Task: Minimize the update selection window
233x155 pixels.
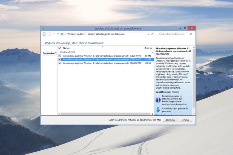Action: click(180, 28)
